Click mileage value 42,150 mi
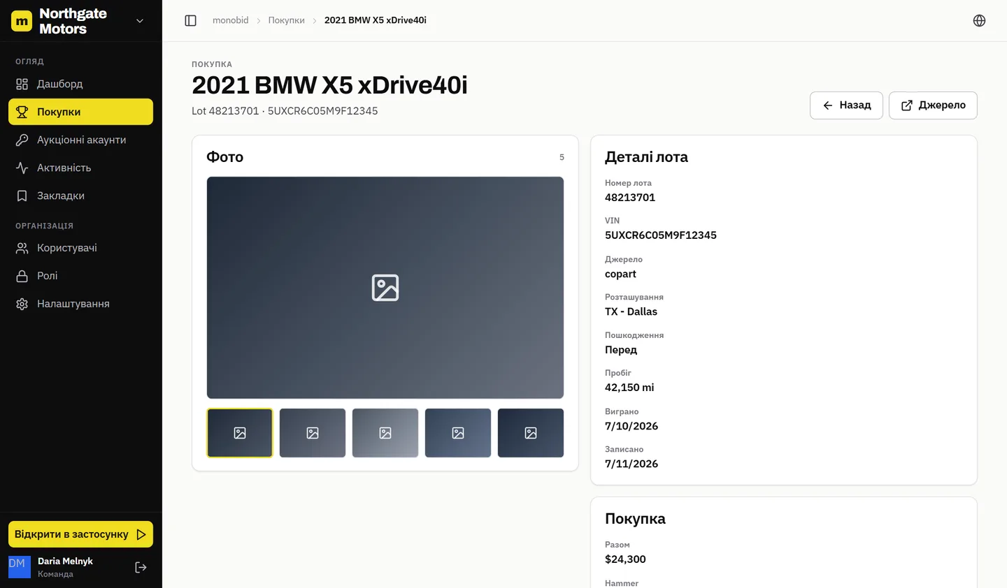The height and width of the screenshot is (588, 1007). pyautogui.click(x=629, y=388)
